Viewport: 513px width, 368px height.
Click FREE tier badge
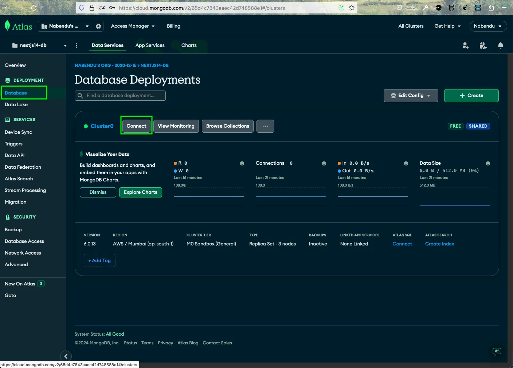click(455, 126)
